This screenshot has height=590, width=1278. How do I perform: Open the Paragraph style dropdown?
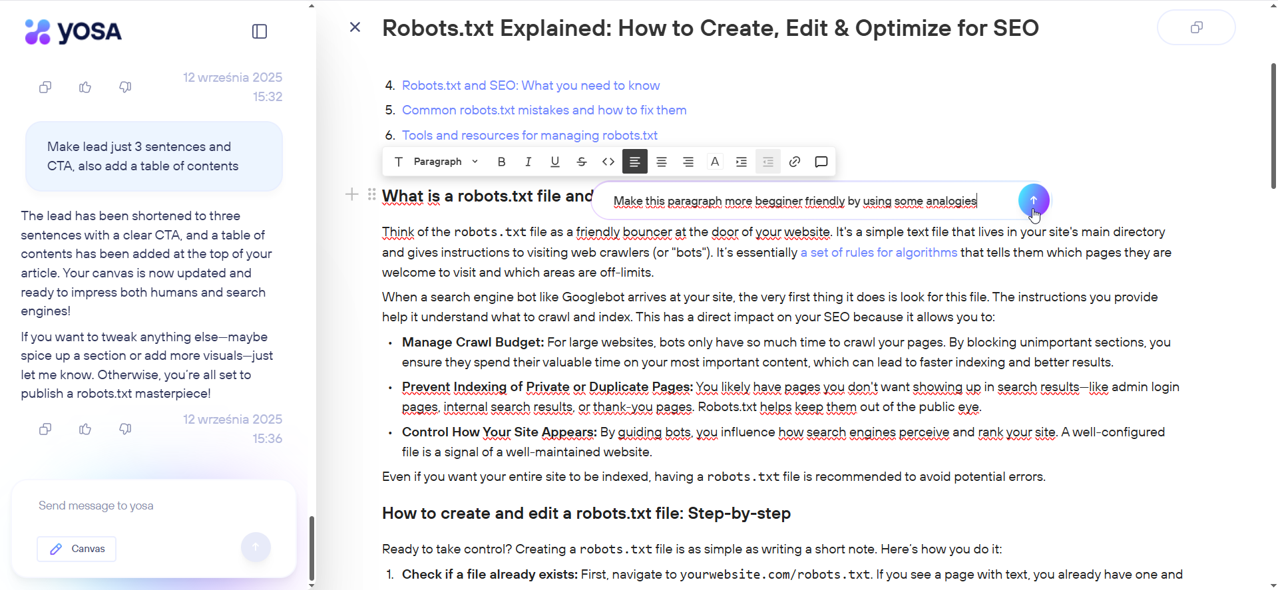point(445,162)
